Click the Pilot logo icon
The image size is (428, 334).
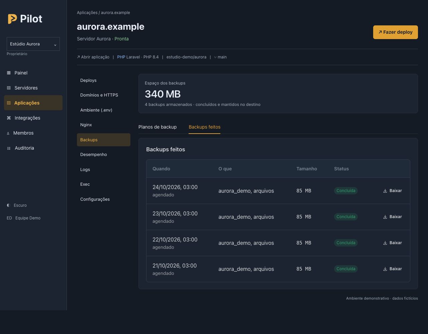pyautogui.click(x=12, y=19)
